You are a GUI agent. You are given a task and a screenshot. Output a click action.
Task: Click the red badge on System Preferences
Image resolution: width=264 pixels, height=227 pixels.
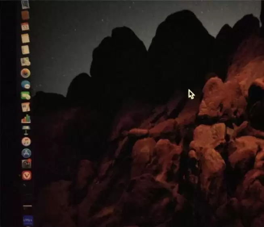[29, 160]
